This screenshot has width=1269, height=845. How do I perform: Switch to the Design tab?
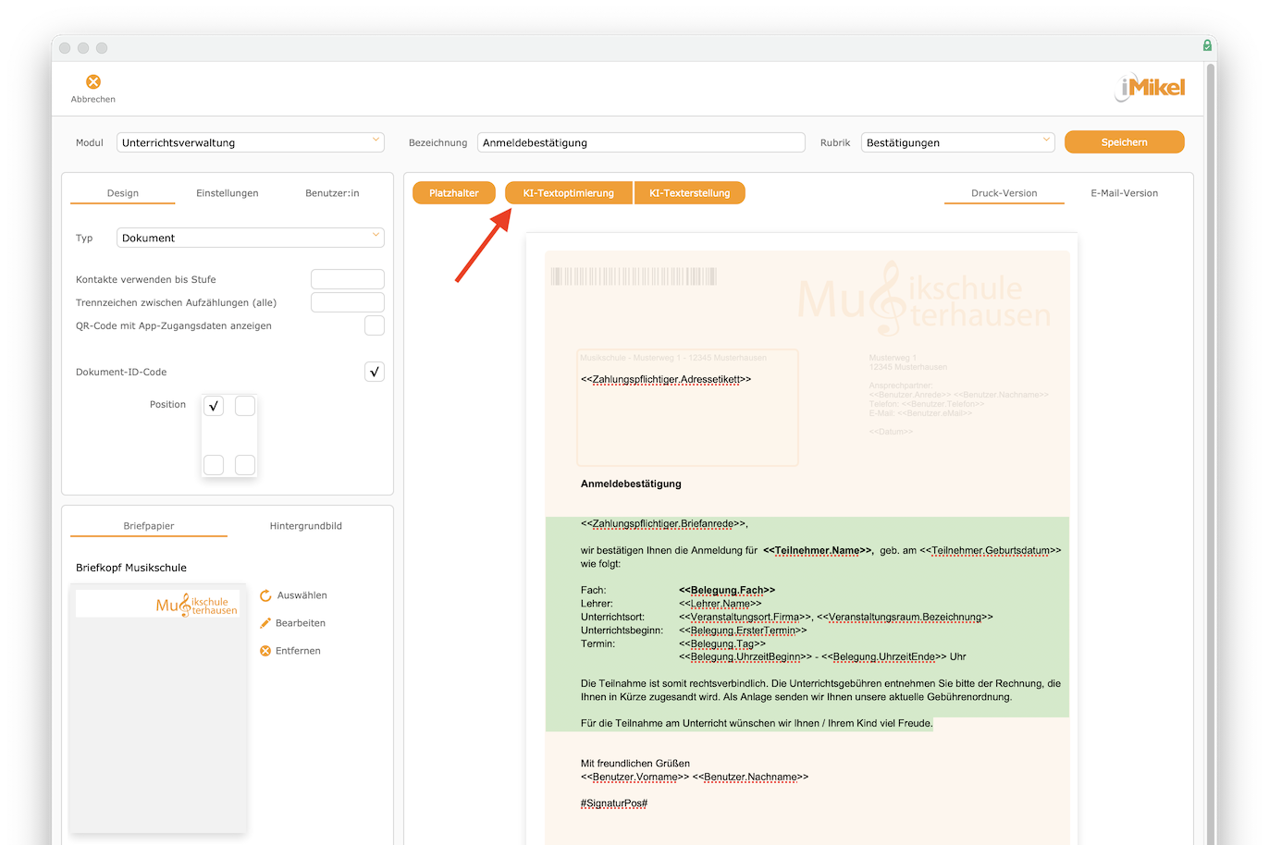click(123, 193)
